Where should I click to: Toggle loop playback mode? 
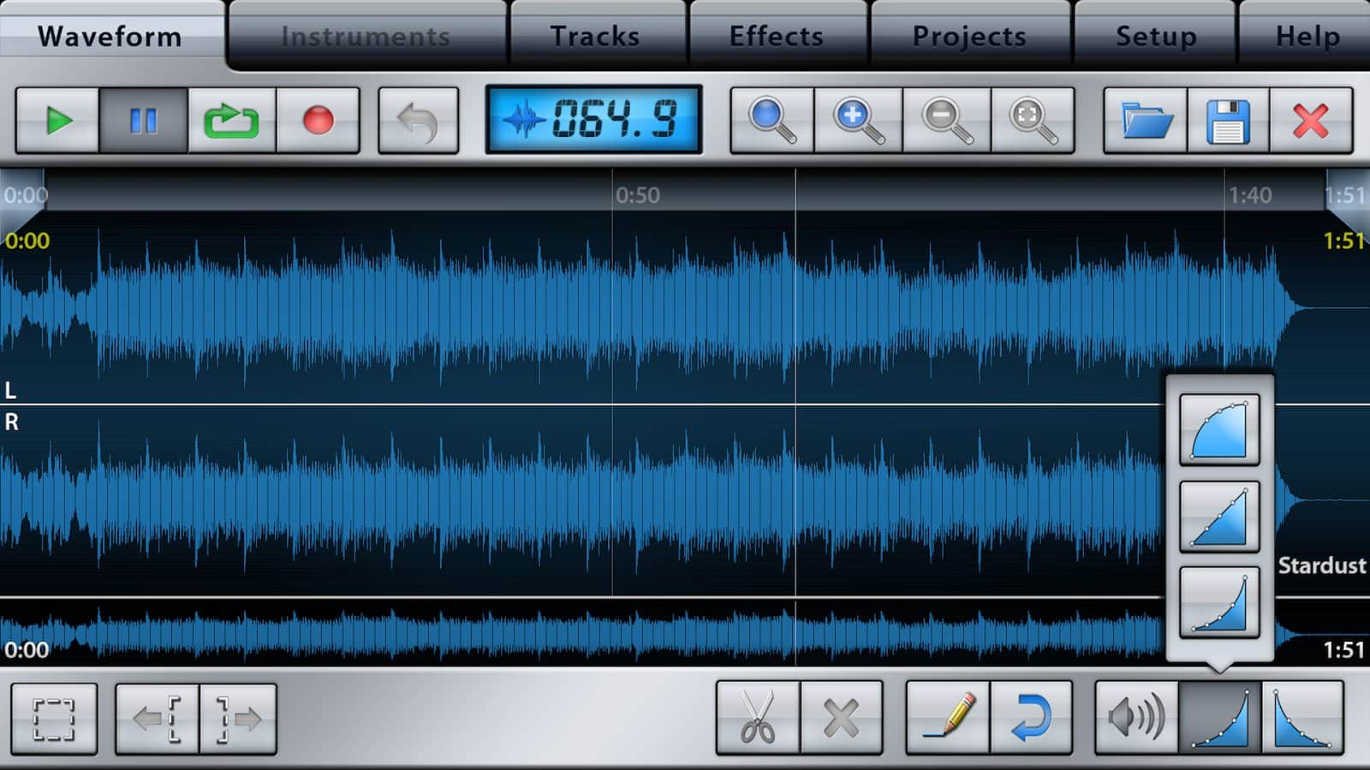pos(231,119)
